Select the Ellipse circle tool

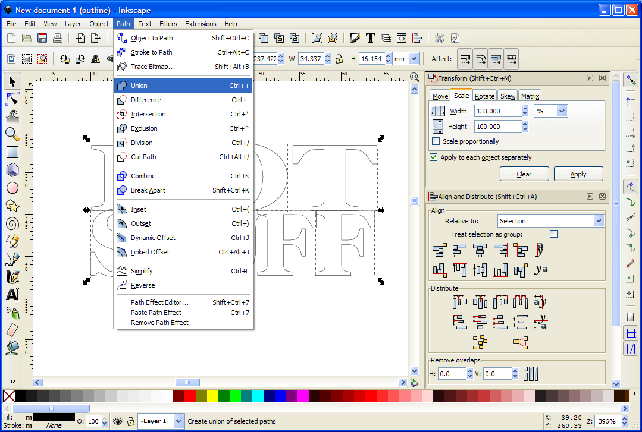tap(12, 188)
